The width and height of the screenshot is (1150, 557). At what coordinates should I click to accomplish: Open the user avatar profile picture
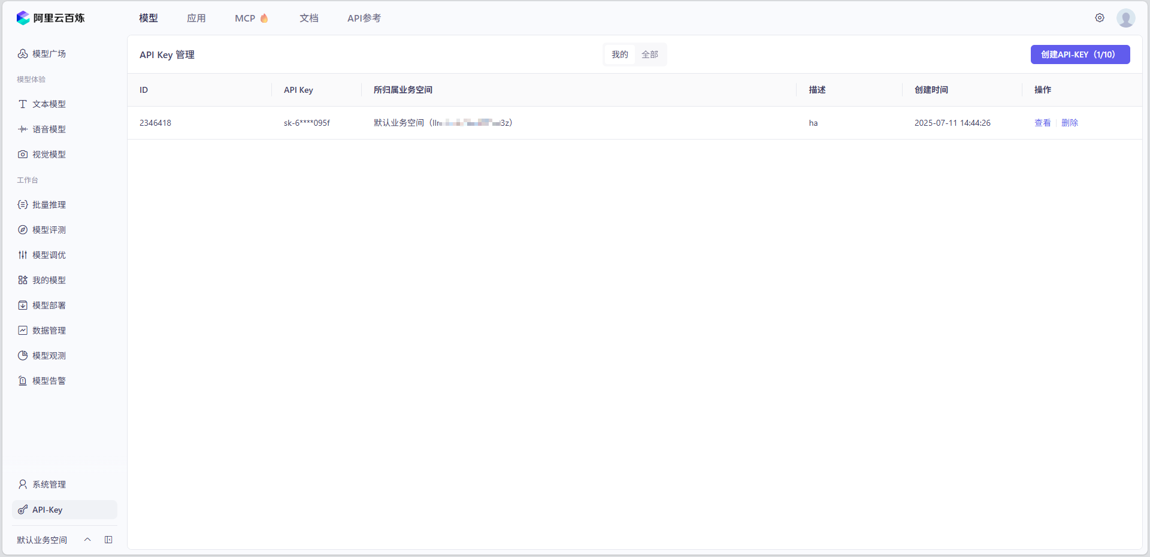click(x=1127, y=18)
